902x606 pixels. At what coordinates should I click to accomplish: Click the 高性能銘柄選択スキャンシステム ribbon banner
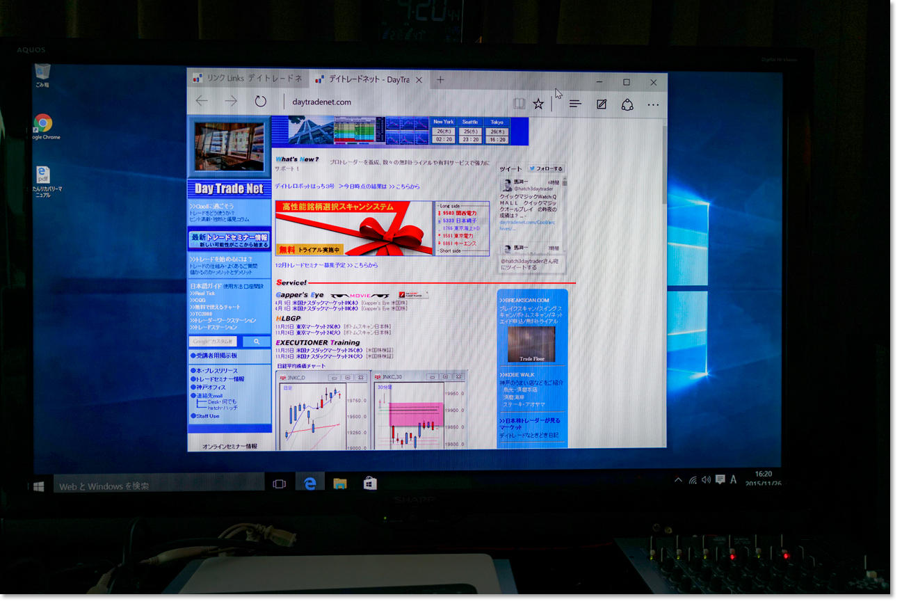354,228
